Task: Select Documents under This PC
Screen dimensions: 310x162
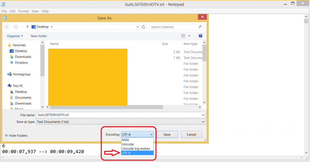Action: tap(24, 98)
